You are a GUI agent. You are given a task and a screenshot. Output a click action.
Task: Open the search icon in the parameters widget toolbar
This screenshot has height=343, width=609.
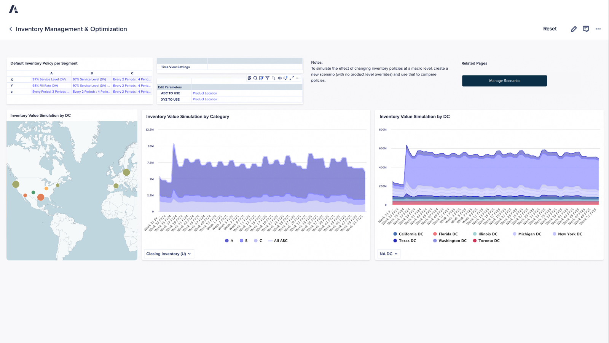point(255,78)
